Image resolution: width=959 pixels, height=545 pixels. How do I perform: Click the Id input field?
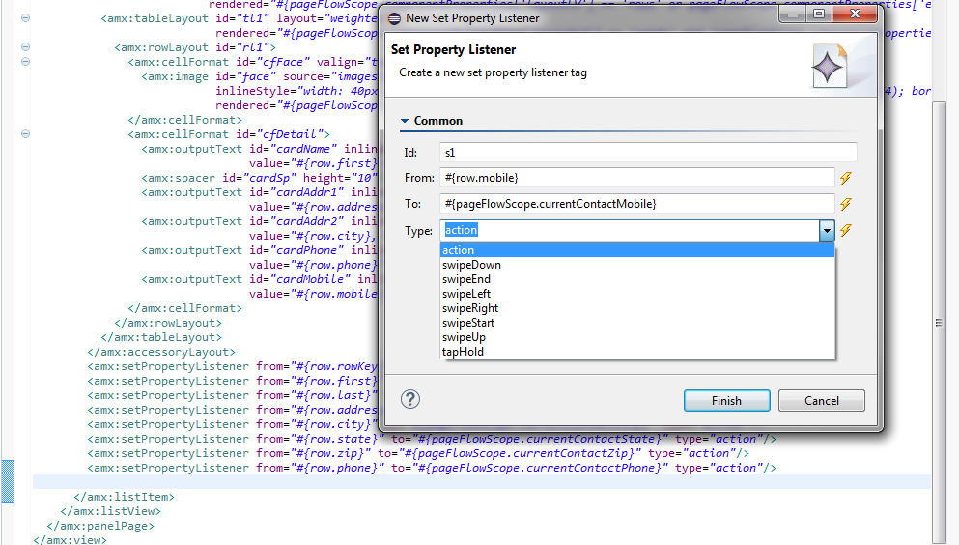click(648, 153)
